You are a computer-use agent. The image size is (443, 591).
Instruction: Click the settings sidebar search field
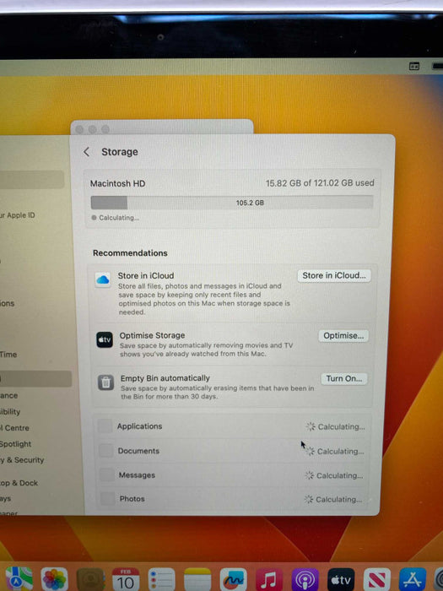[32, 179]
